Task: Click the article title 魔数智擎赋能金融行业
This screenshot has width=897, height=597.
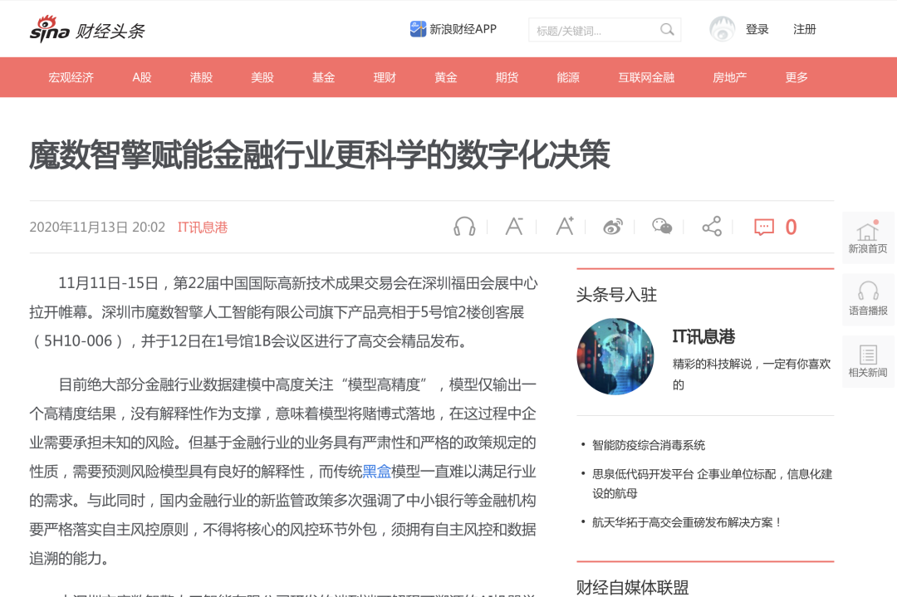Action: (320, 155)
